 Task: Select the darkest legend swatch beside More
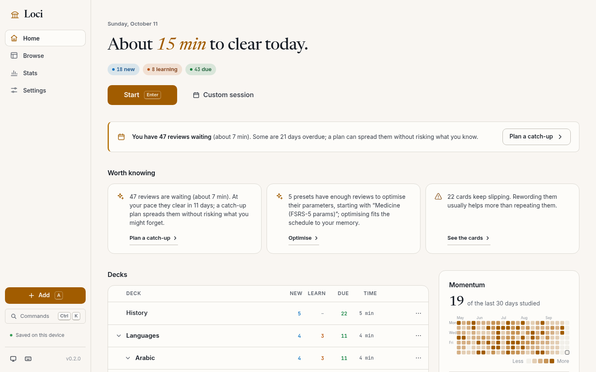[552, 361]
